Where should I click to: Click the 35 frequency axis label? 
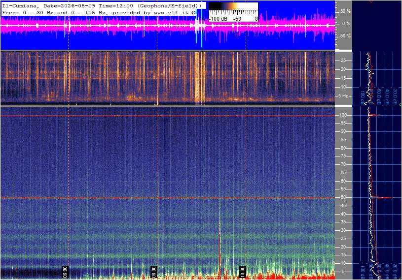click(x=343, y=222)
